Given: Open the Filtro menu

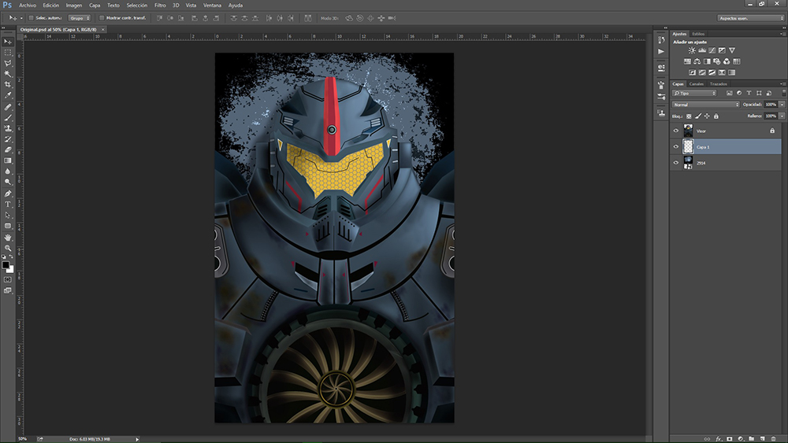Looking at the screenshot, I should 160,5.
